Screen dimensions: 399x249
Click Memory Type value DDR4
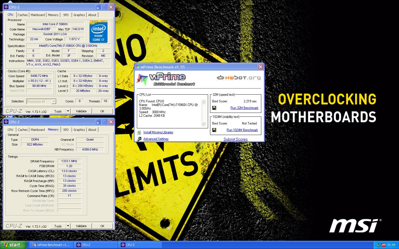point(35,139)
